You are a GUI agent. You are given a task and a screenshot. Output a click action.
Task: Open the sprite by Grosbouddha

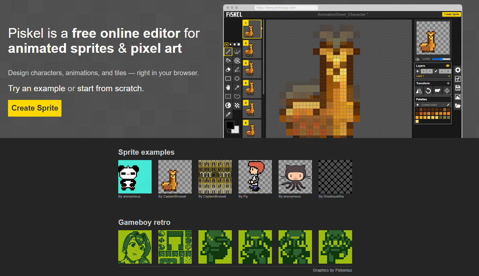335,177
